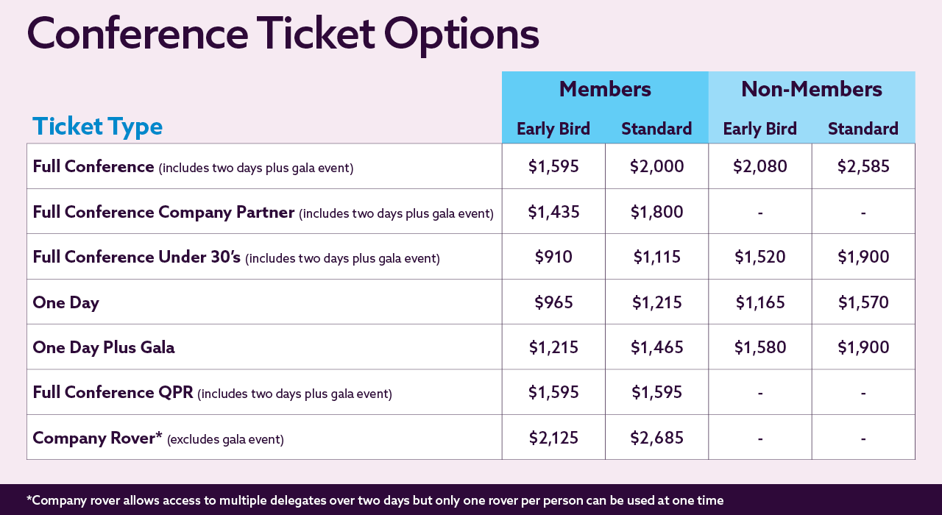Click the $910 Under 30's price
Image resolution: width=942 pixels, height=515 pixels.
[x=553, y=257]
